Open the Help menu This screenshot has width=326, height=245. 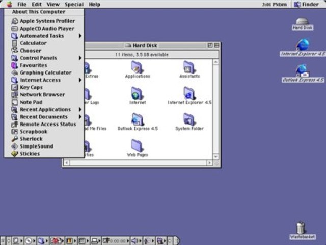(95, 4)
